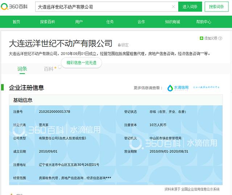Click the 企业注册信息 section heading
Screen dimensions: 232x195
point(26,88)
